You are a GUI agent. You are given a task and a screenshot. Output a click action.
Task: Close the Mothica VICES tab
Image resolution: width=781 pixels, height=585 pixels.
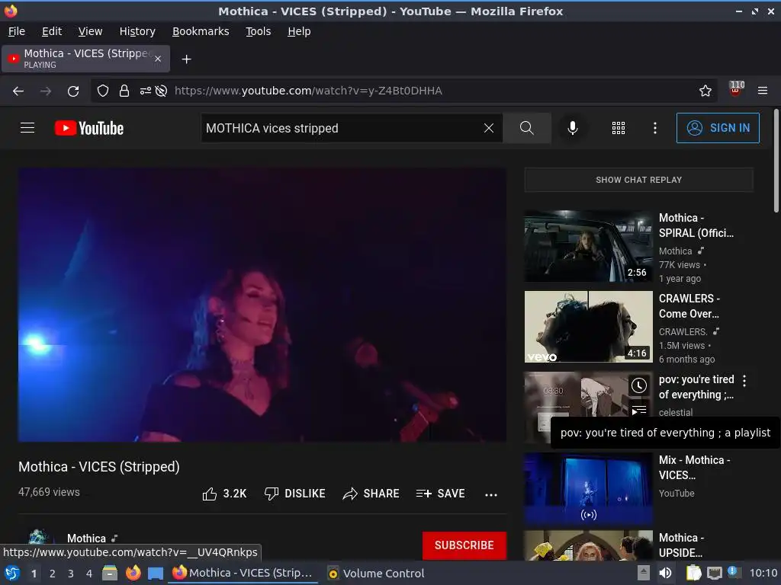coord(157,59)
